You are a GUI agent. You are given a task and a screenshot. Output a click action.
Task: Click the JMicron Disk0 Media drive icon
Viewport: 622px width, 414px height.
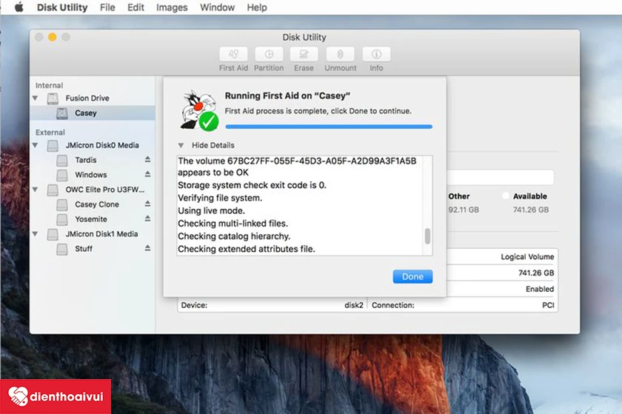pos(53,145)
